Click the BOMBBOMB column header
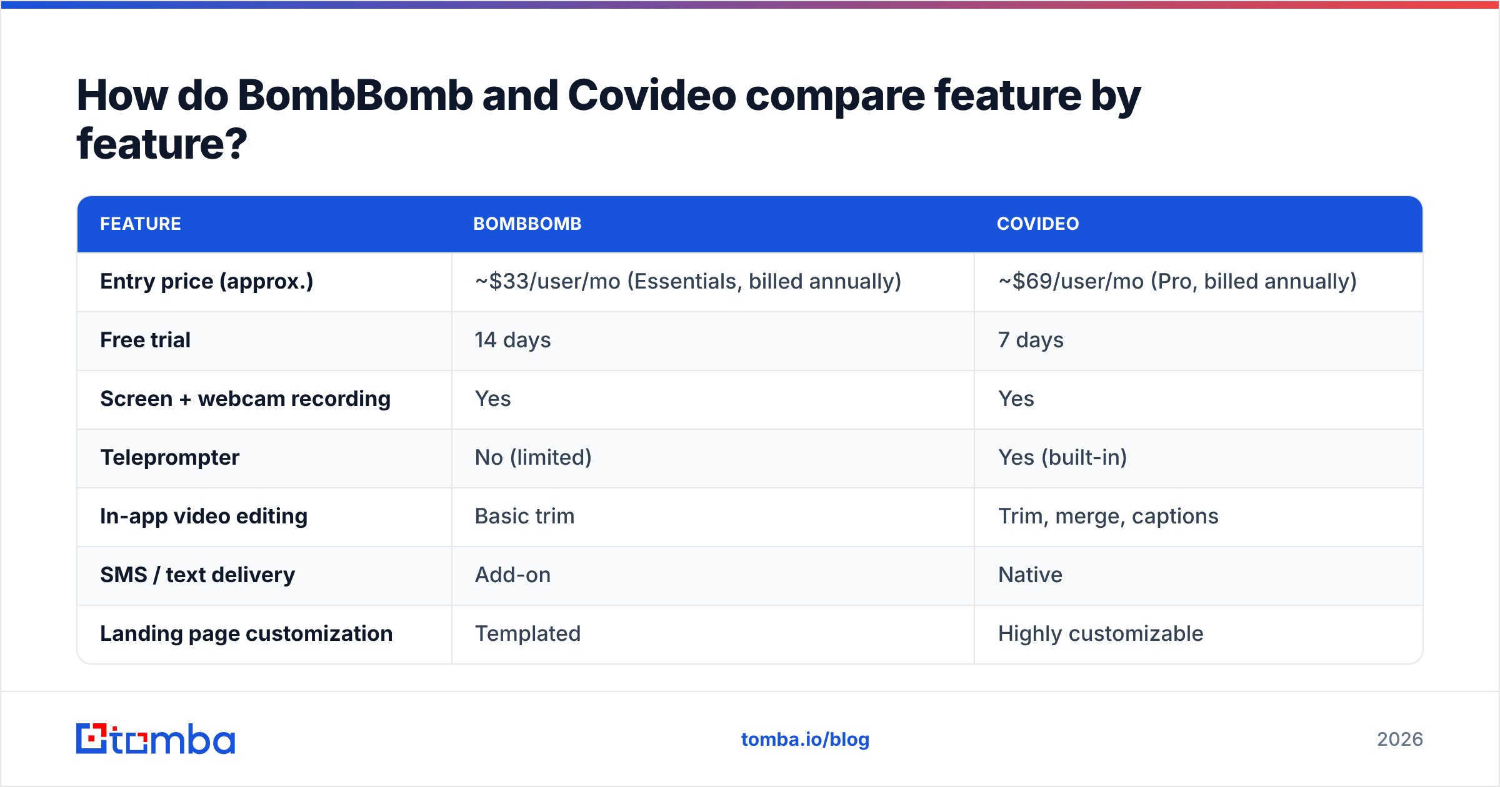This screenshot has height=787, width=1500. pyautogui.click(x=527, y=224)
